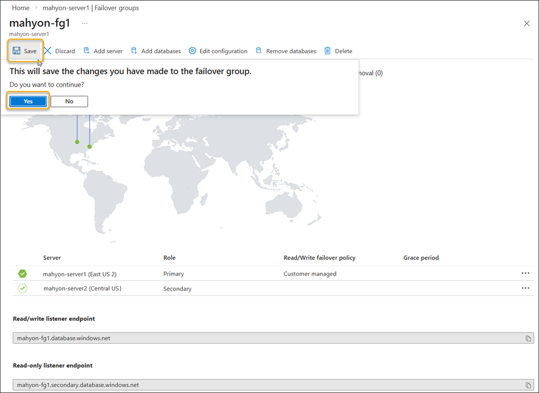Click the mahyon-fg1.secondary.database.windows.net field
The height and width of the screenshot is (393, 539).
point(273,384)
